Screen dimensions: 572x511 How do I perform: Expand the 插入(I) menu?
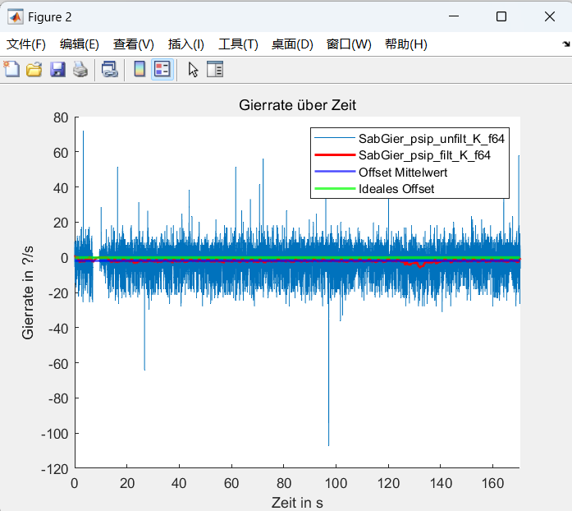point(185,44)
